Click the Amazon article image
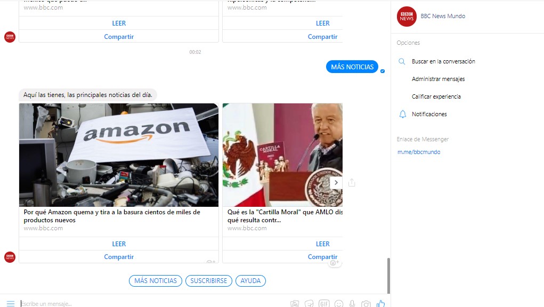This screenshot has height=307, width=544. [119, 155]
